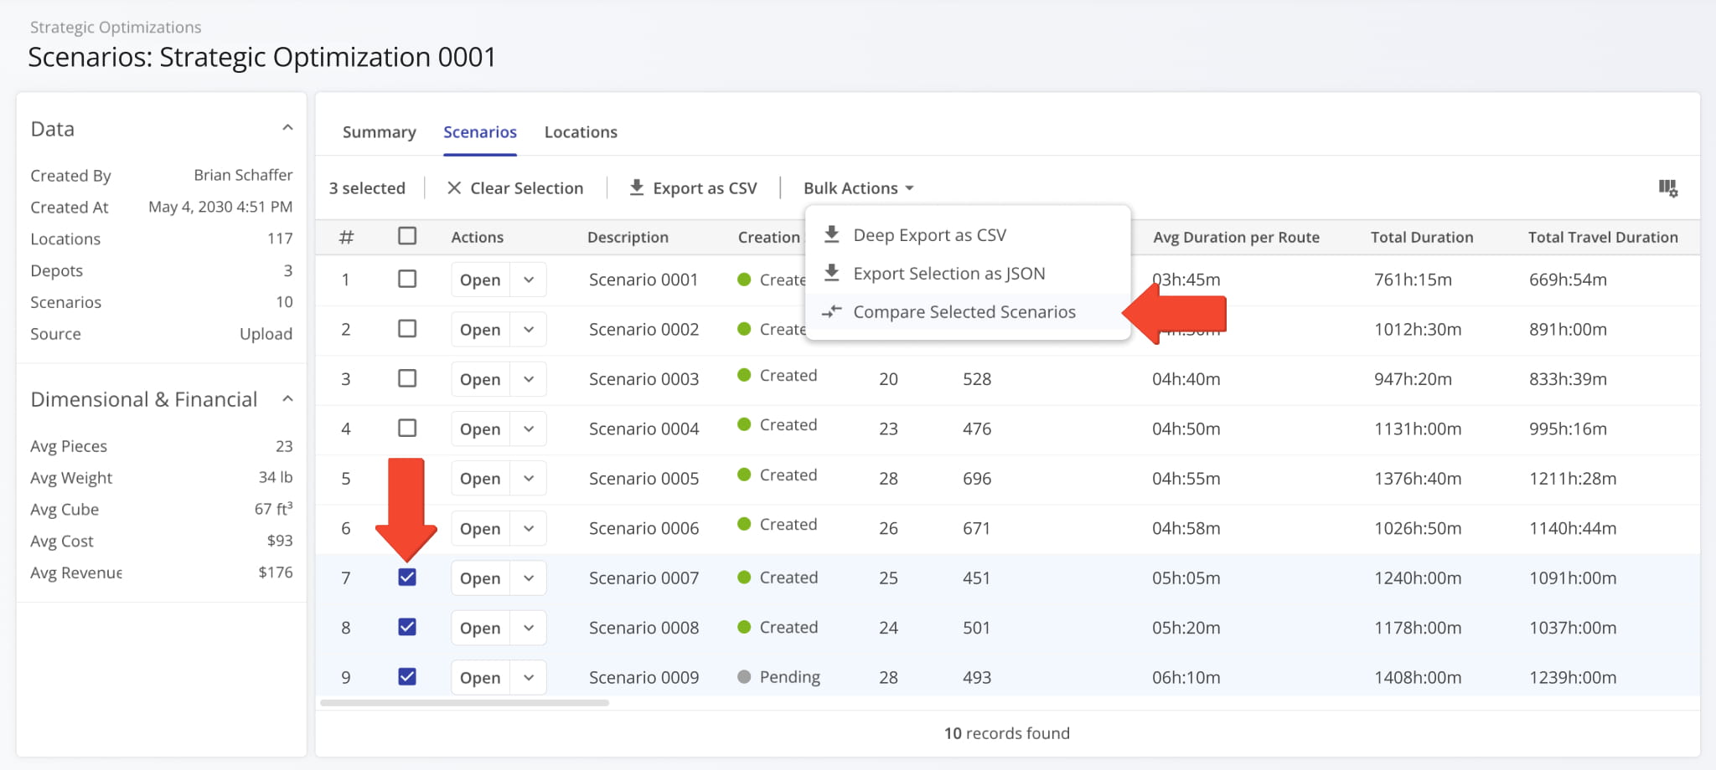Switch to the Locations tab
This screenshot has height=770, width=1716.
click(581, 132)
